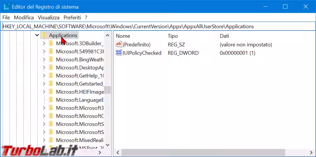Click the Microsoft.MicrosoftC folder icon

[51, 116]
